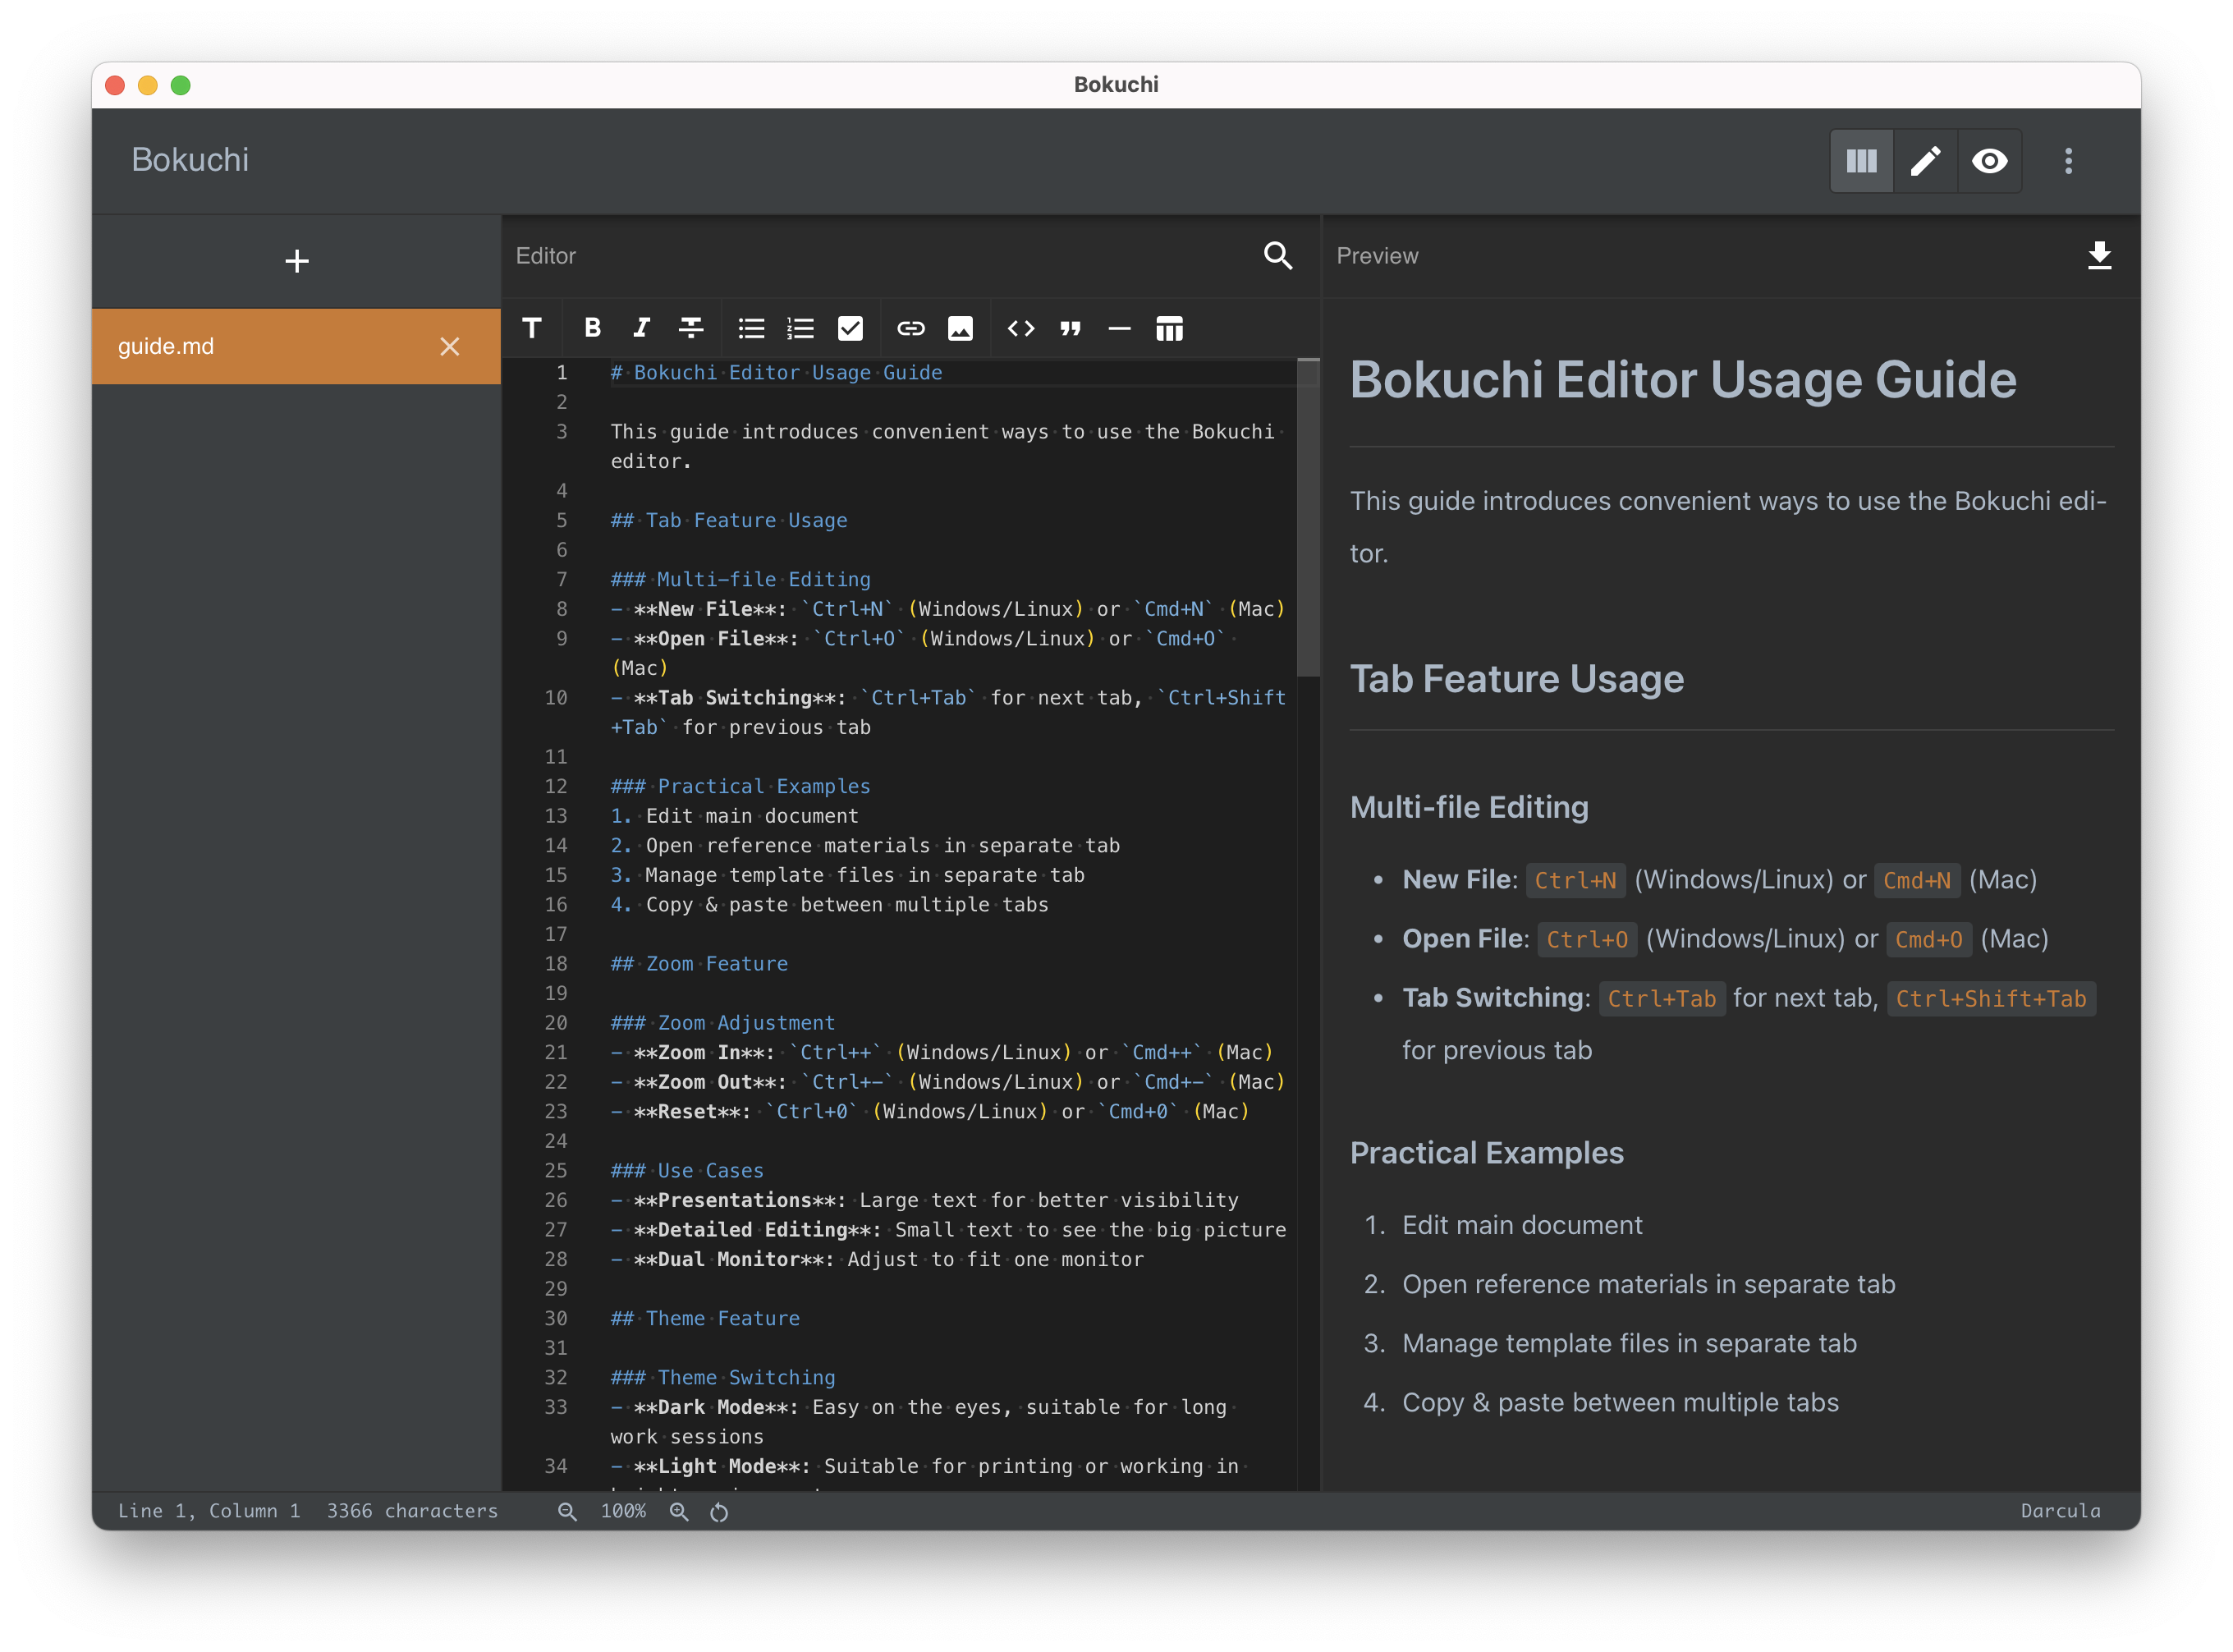This screenshot has width=2233, height=1652.
Task: Export the preview using the download icon
Action: pyautogui.click(x=2100, y=256)
